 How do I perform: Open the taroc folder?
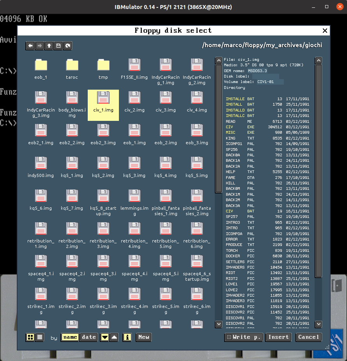point(72,69)
